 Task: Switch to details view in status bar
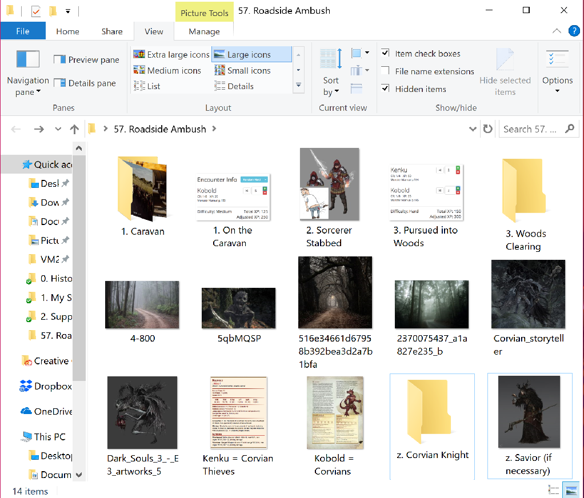[554, 491]
